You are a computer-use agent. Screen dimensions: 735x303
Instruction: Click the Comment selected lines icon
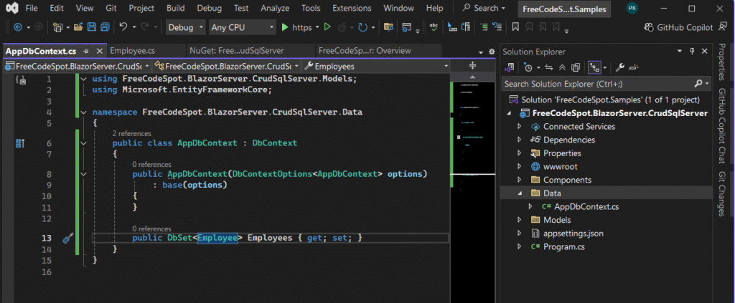[483, 27]
